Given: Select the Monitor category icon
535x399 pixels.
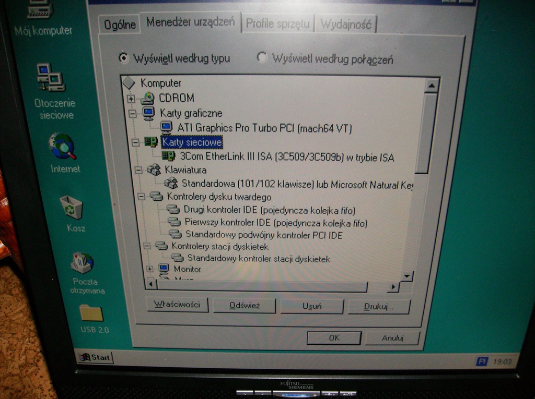Looking at the screenshot, I should 164,269.
